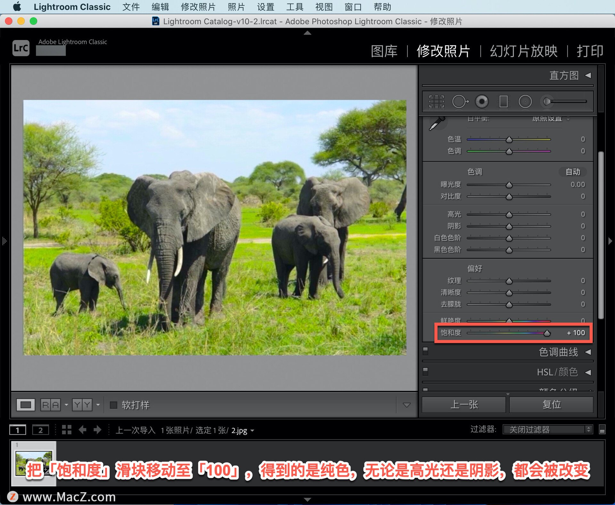Switch to Loupe view mode icon
The image size is (615, 505).
(x=26, y=405)
